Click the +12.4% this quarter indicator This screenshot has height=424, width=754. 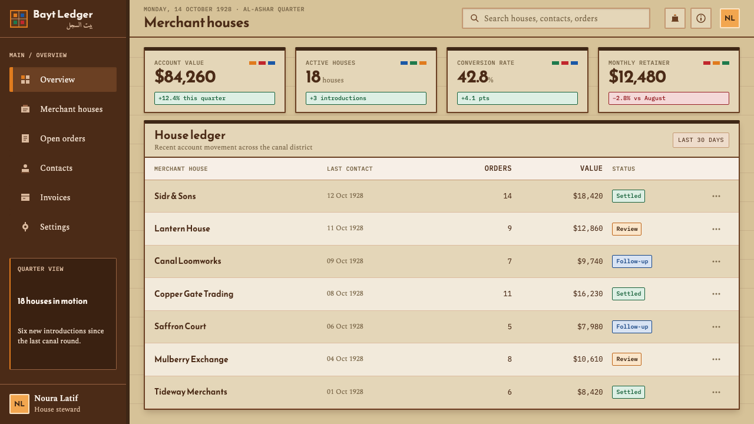214,98
